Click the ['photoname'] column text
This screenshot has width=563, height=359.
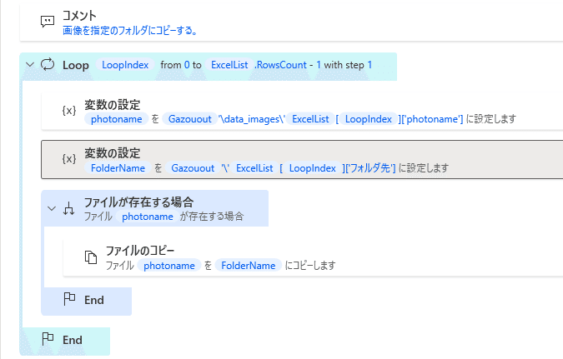pos(430,119)
